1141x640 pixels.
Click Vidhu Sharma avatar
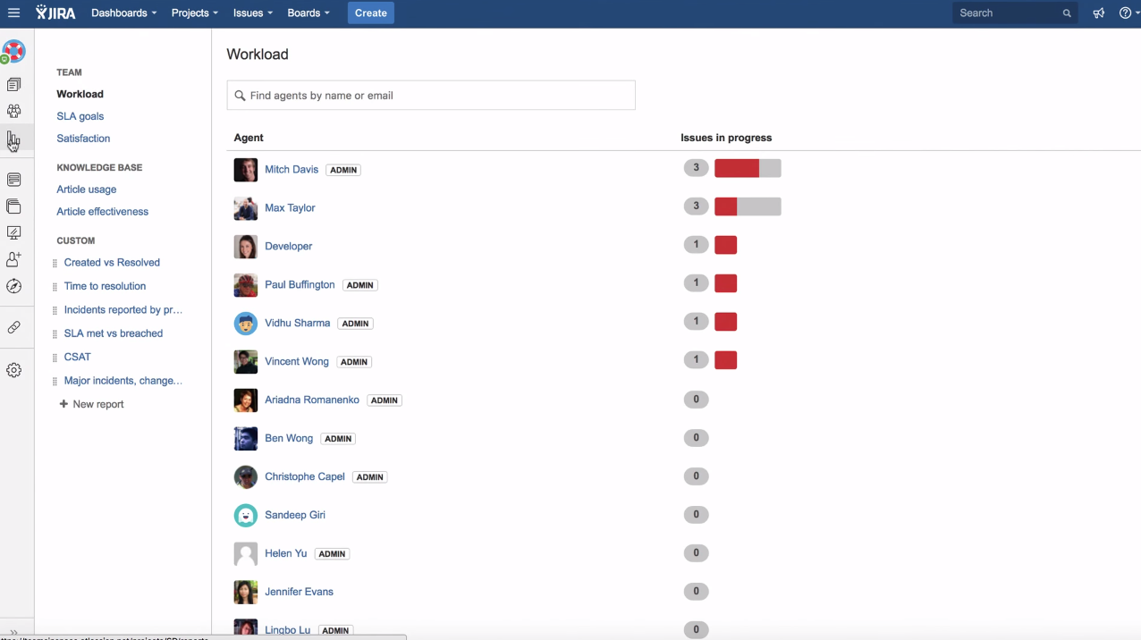[x=246, y=324]
